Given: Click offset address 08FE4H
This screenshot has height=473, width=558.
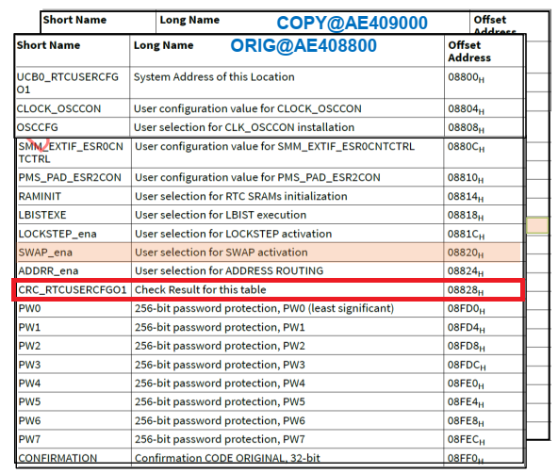Looking at the screenshot, I should 467,402.
